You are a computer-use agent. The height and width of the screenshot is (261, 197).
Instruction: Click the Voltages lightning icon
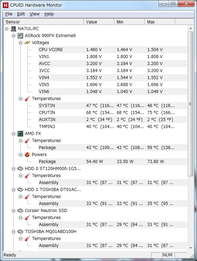tap(27, 43)
